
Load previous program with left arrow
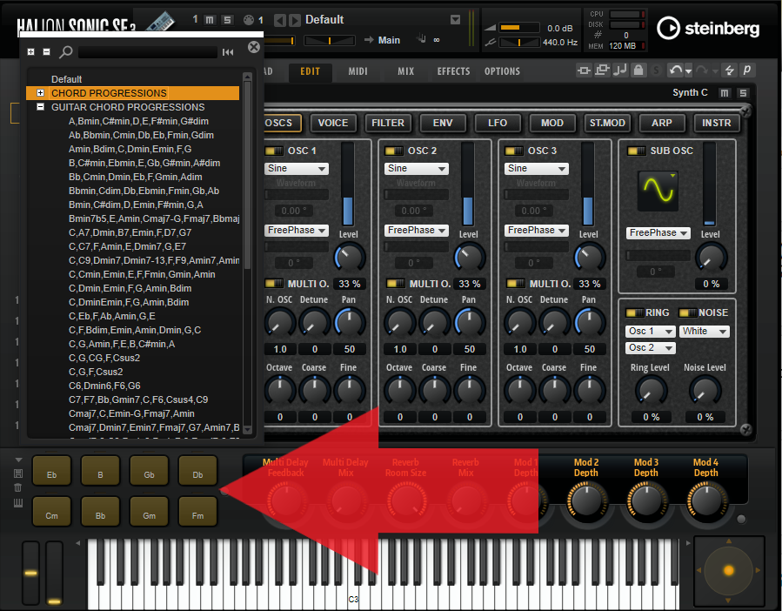(280, 20)
